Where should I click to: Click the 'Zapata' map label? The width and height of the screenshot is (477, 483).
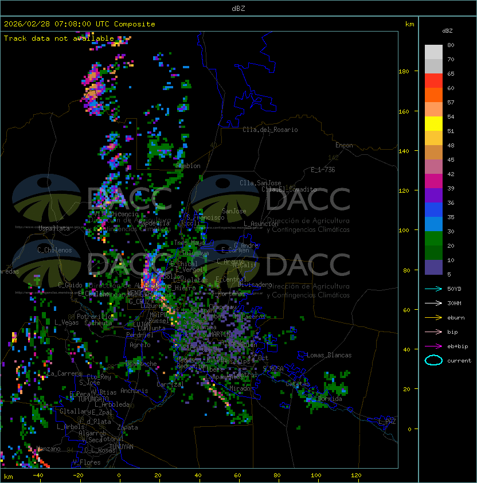[127, 427]
